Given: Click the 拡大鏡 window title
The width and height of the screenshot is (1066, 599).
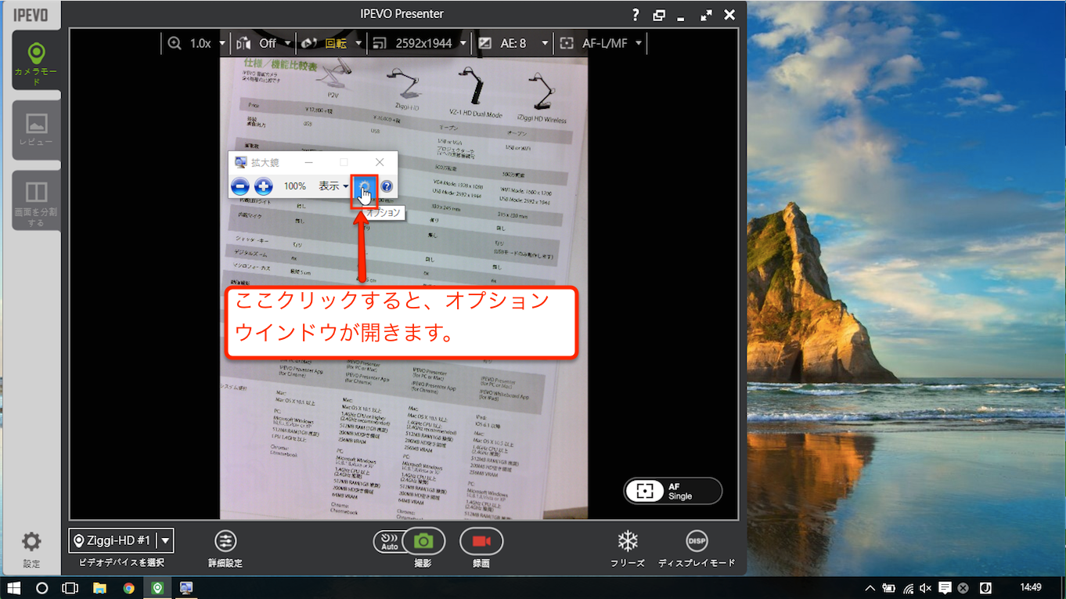Looking at the screenshot, I should pyautogui.click(x=265, y=162).
